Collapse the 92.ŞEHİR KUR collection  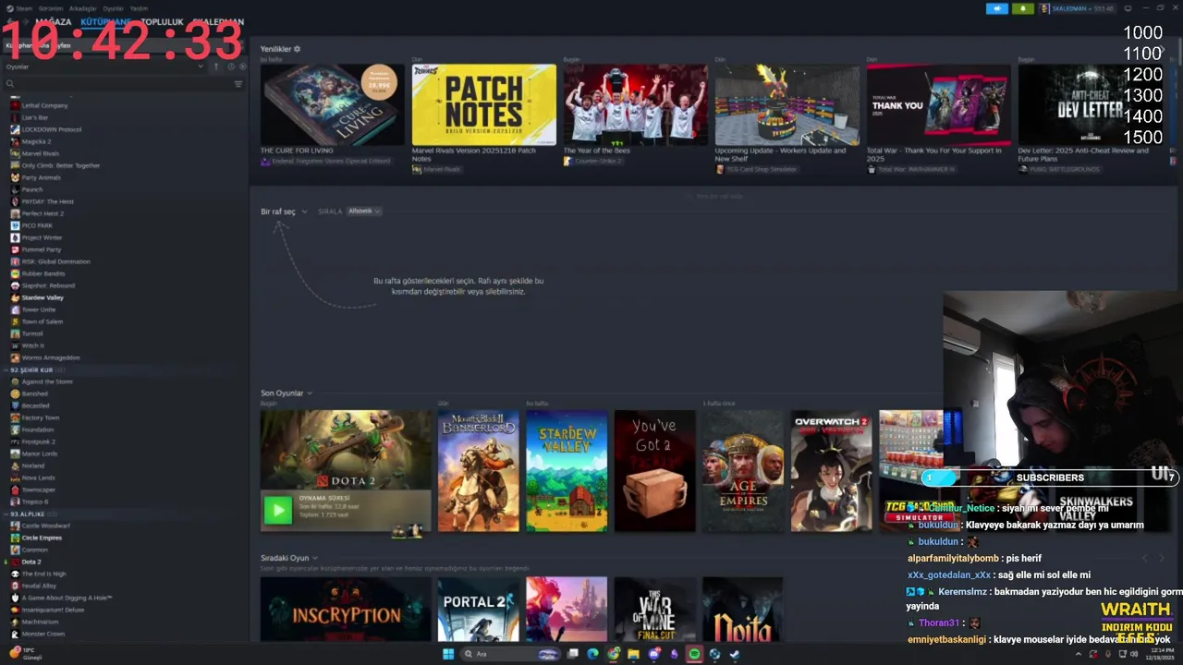click(6, 369)
